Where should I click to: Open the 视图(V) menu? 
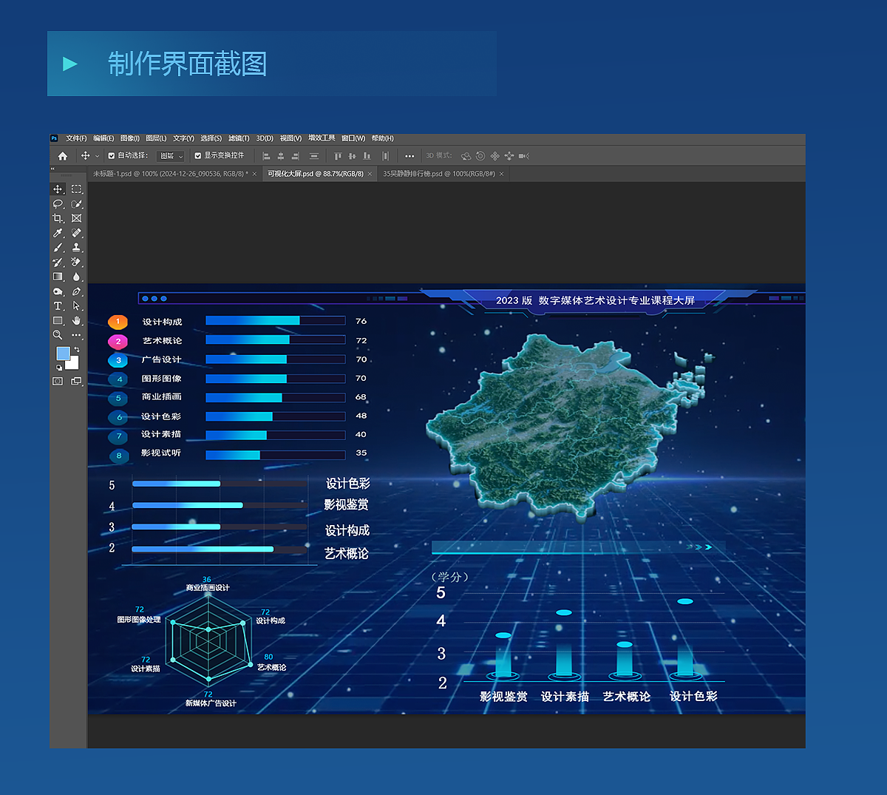pyautogui.click(x=290, y=138)
